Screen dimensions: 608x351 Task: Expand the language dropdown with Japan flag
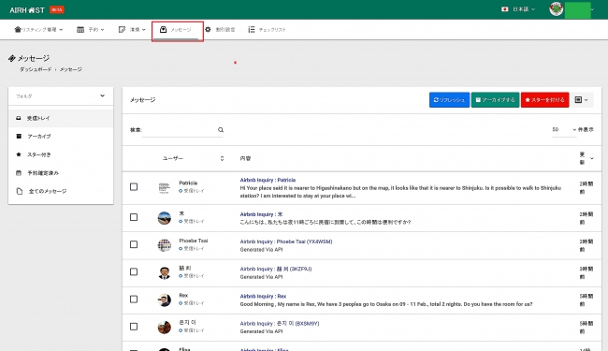coord(518,9)
